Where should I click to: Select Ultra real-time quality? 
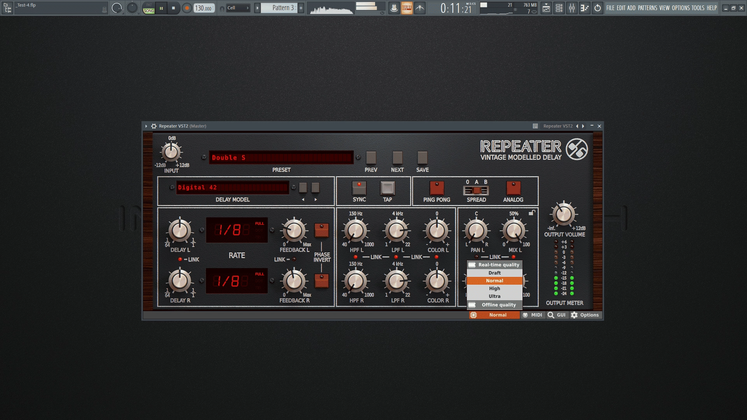(494, 296)
